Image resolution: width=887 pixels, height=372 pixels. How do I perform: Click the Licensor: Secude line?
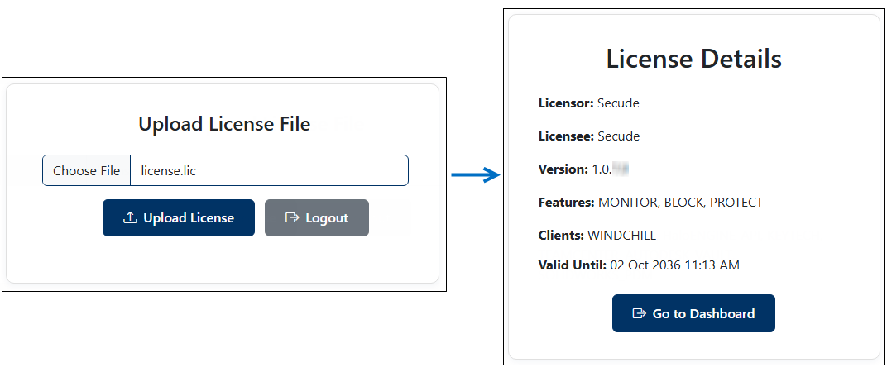coord(589,103)
